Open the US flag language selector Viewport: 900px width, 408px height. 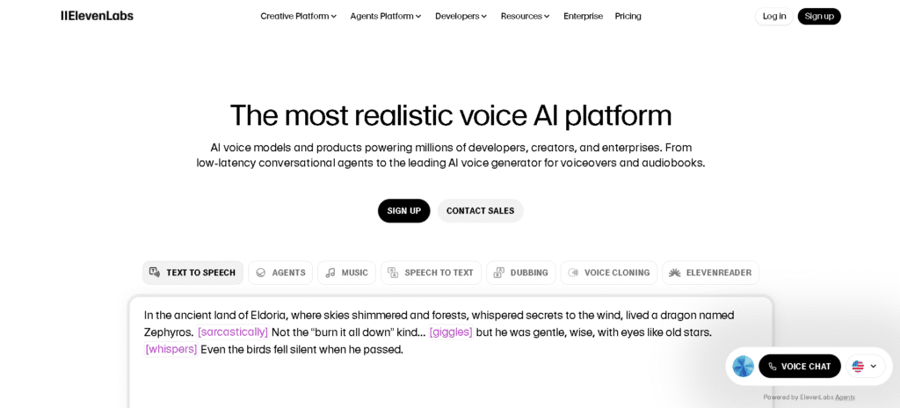[864, 366]
